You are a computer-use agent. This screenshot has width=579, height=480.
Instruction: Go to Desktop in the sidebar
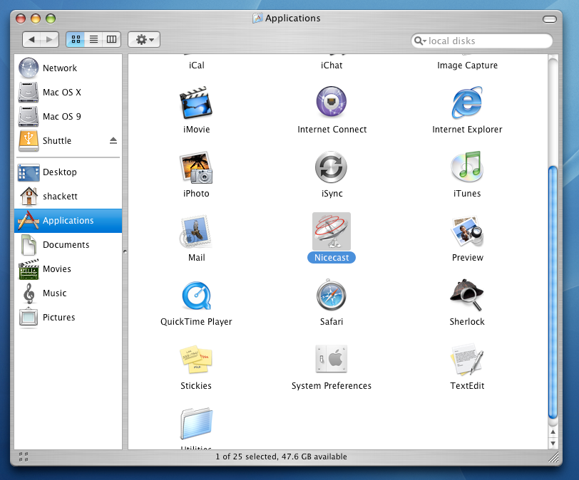pyautogui.click(x=68, y=172)
